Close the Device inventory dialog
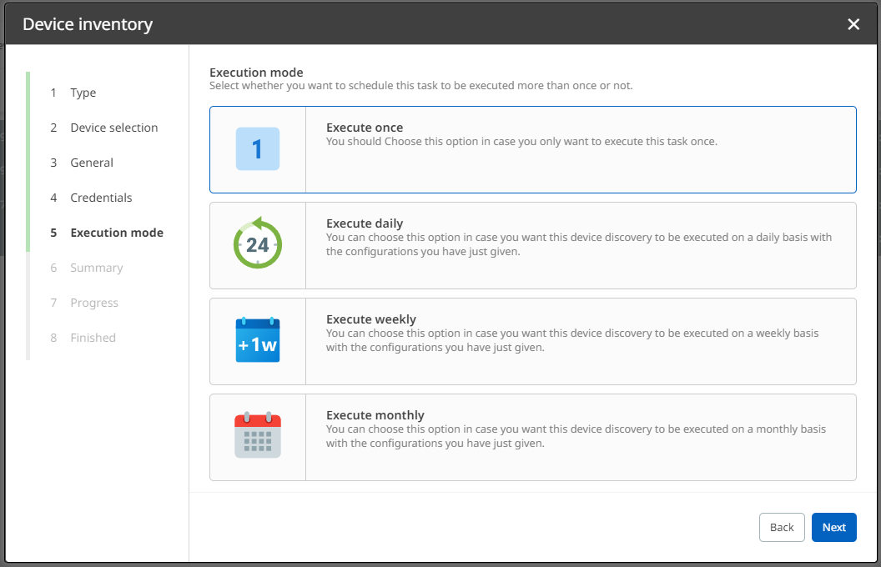Image resolution: width=881 pixels, height=567 pixels. 853,24
